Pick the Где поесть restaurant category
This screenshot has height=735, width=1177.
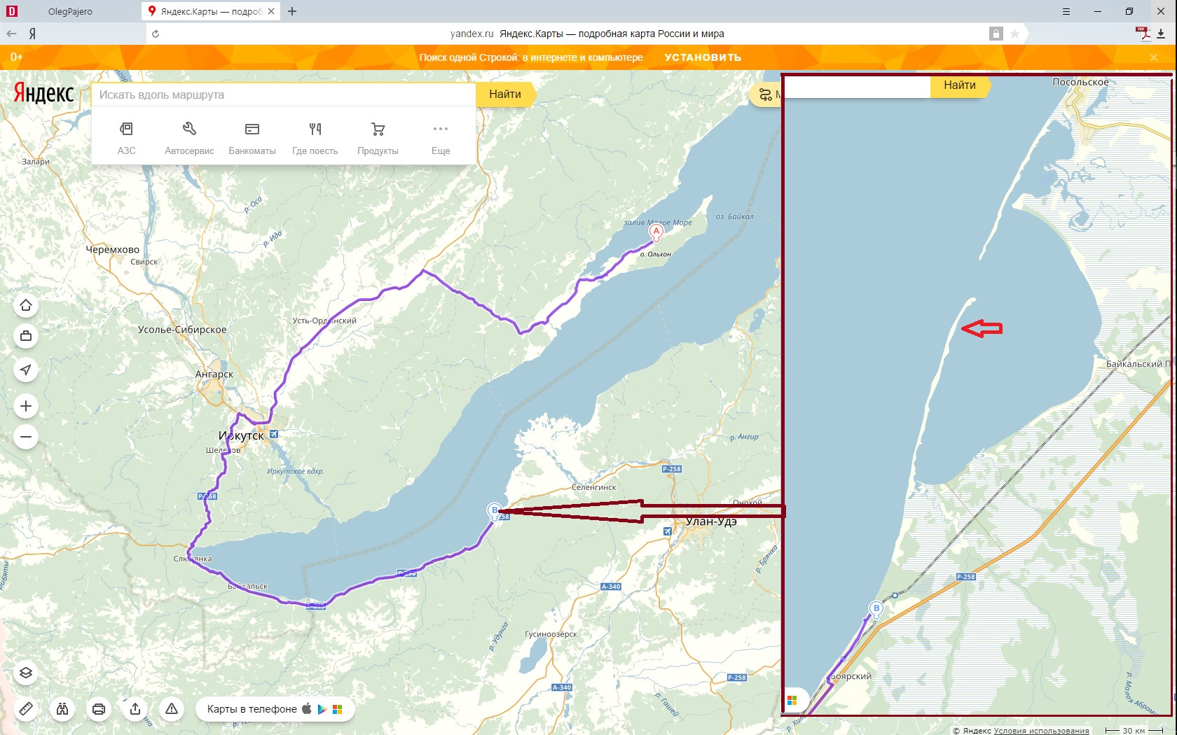click(315, 137)
